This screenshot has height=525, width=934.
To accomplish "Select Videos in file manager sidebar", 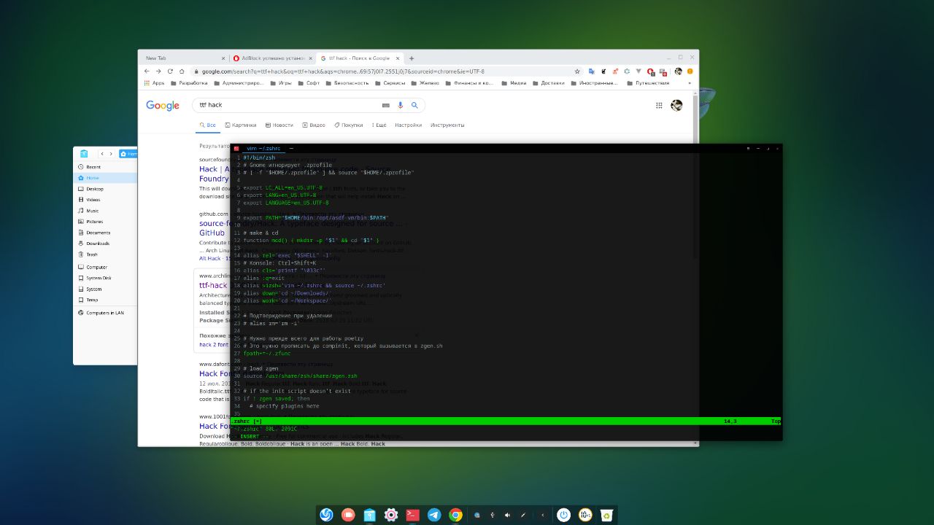I will click(x=105, y=200).
